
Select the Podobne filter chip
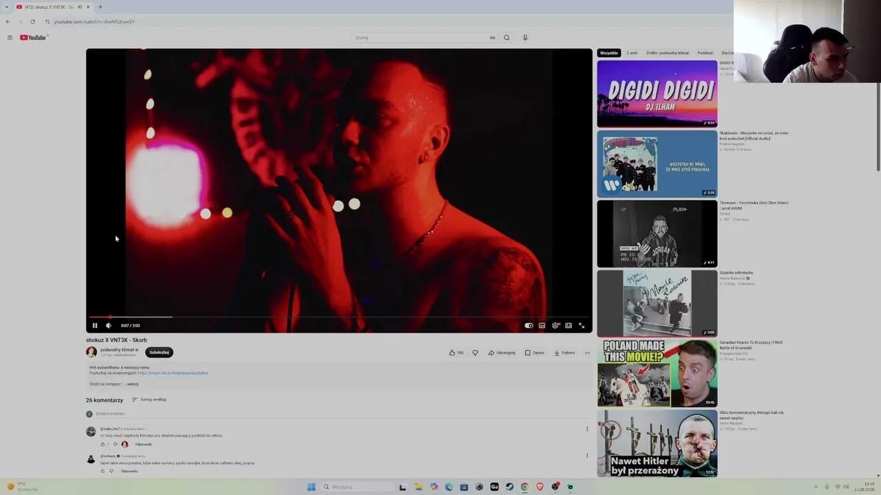click(x=705, y=53)
